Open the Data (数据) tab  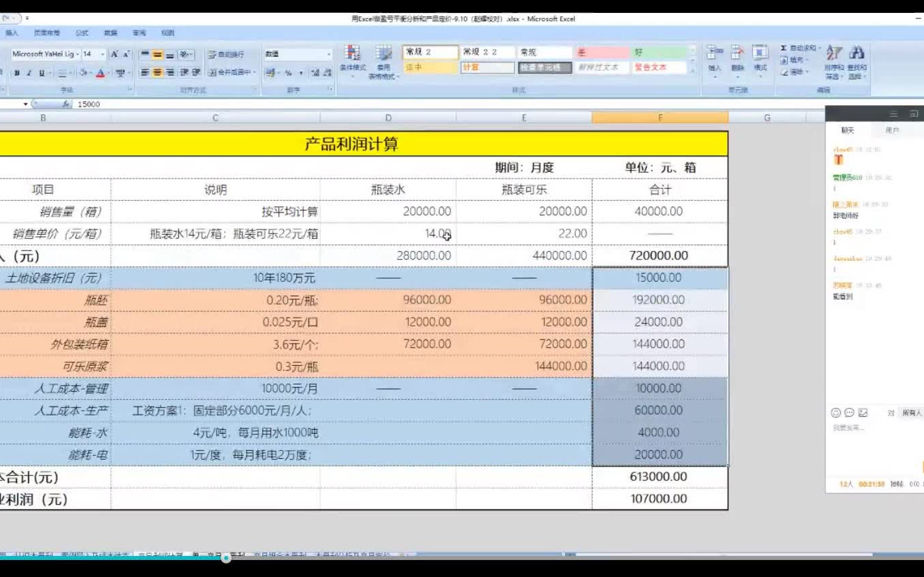111,33
